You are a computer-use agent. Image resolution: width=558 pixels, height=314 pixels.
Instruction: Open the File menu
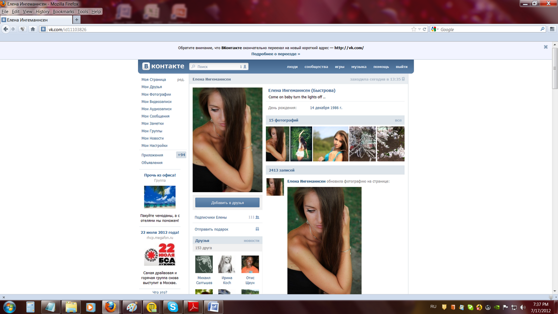pyautogui.click(x=5, y=12)
